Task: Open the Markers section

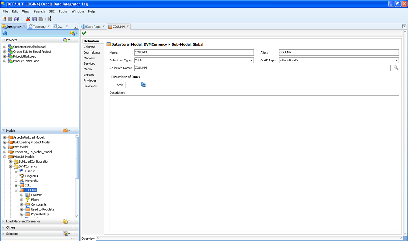Action: pyautogui.click(x=89, y=58)
